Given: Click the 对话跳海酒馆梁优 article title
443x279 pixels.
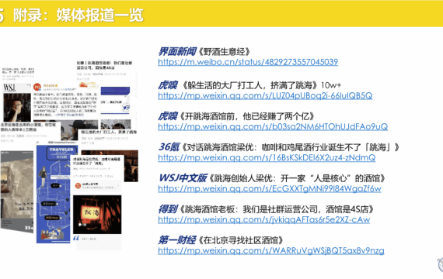Looking at the screenshot, I should tap(291, 147).
